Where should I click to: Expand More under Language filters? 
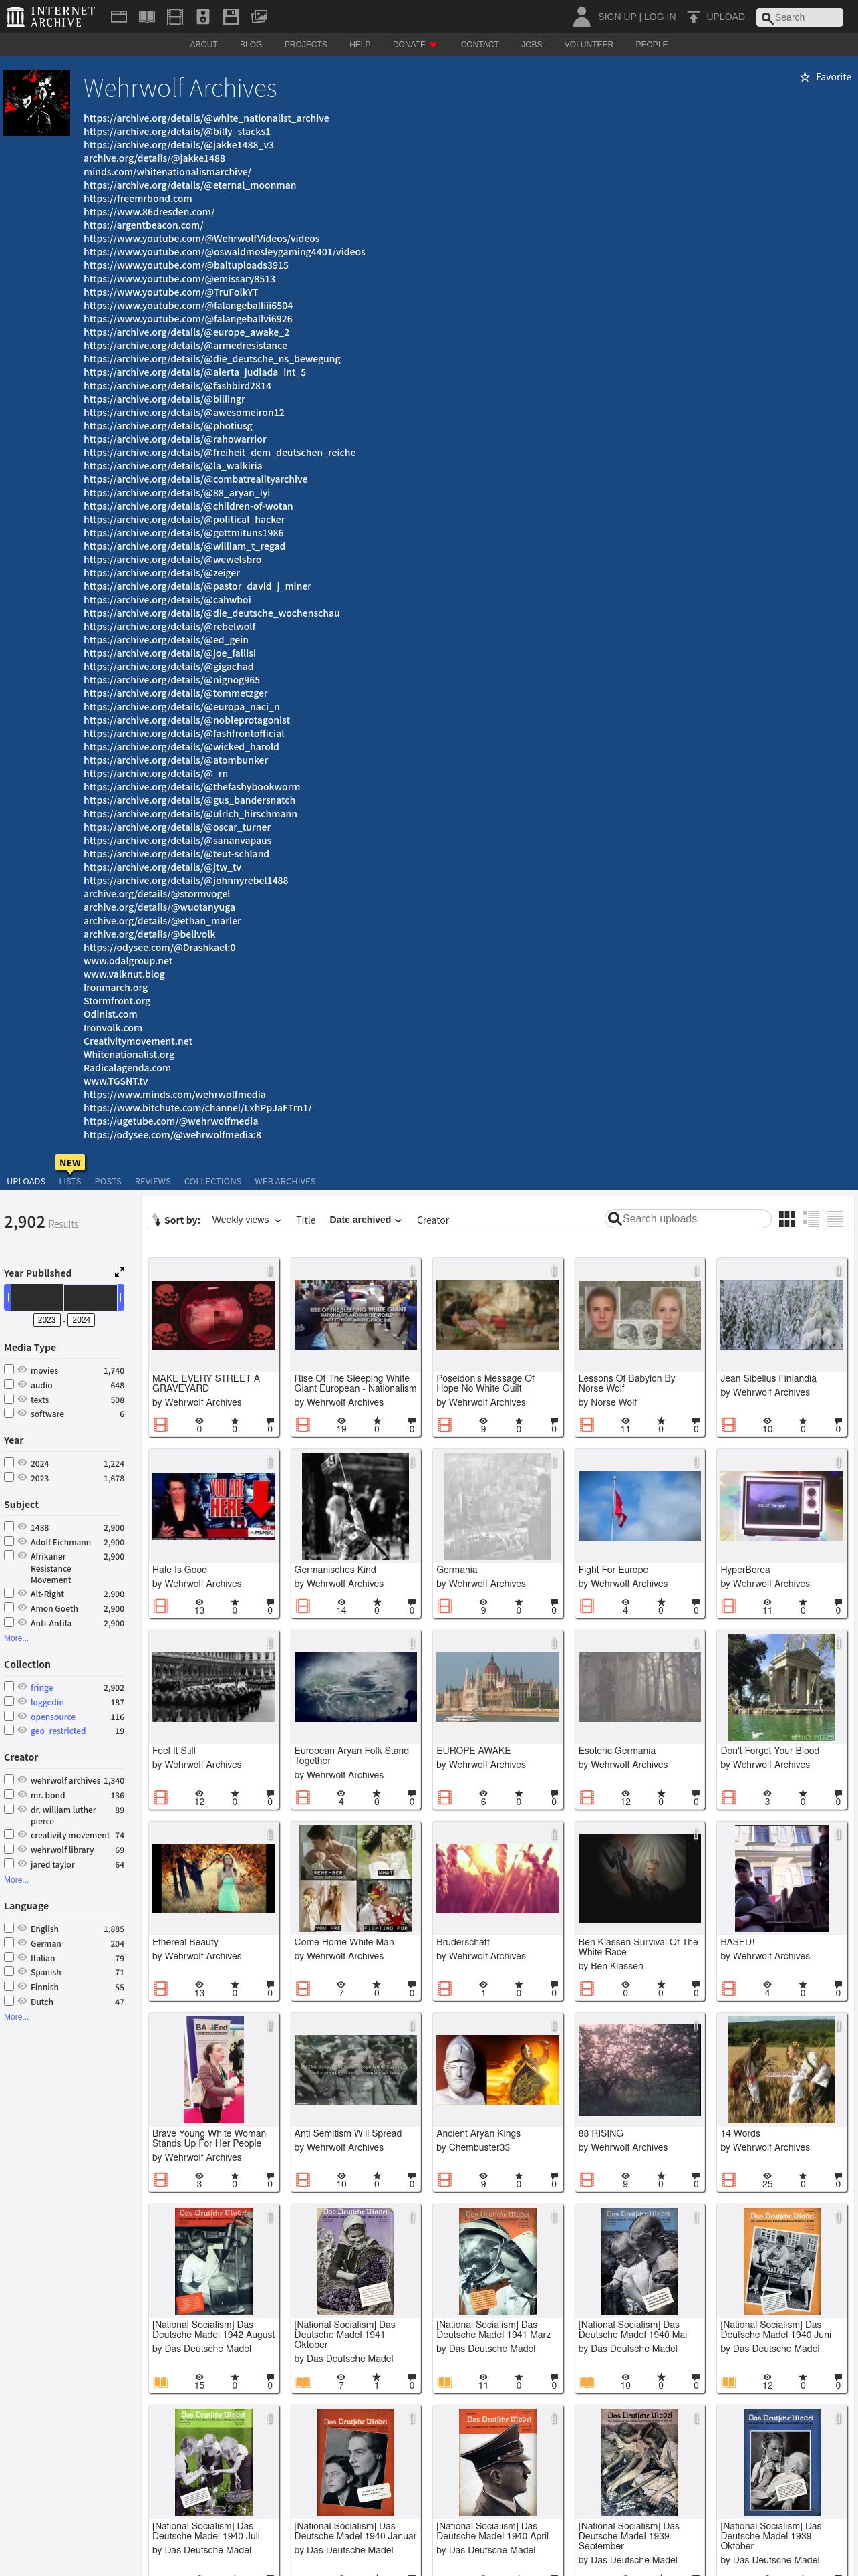point(16,2016)
